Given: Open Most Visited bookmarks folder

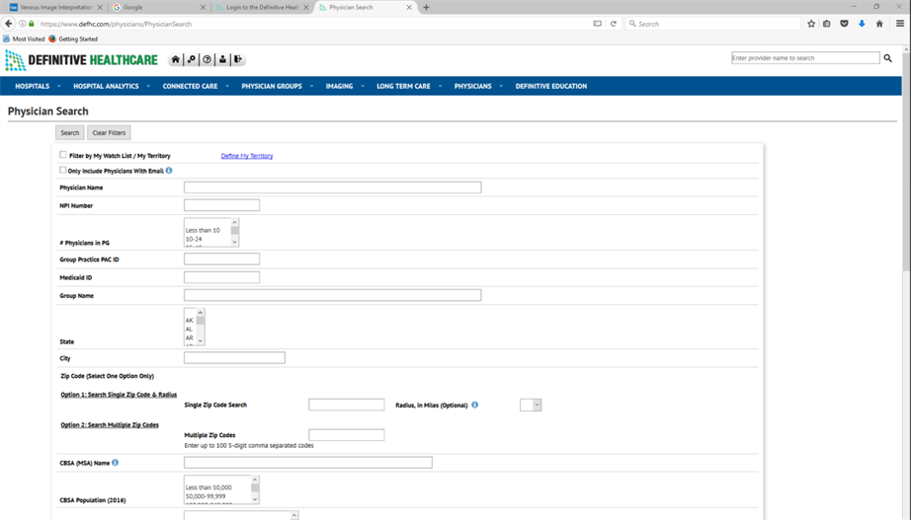Looking at the screenshot, I should coord(24,38).
